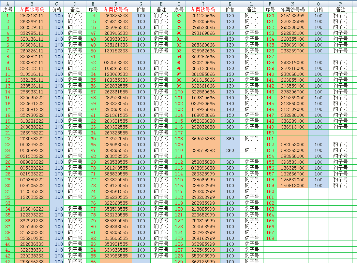Screen dimensions: 357x263
Task: Select the 265369666 cell
Action: (203, 45)
